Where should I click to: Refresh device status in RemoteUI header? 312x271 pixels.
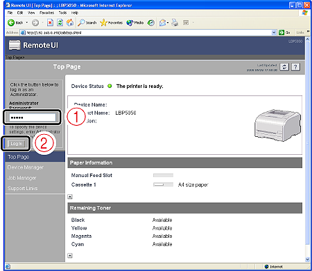click(284, 67)
